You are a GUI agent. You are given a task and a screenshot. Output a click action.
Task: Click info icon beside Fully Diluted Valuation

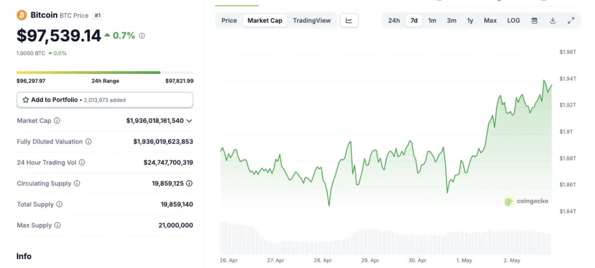point(89,142)
